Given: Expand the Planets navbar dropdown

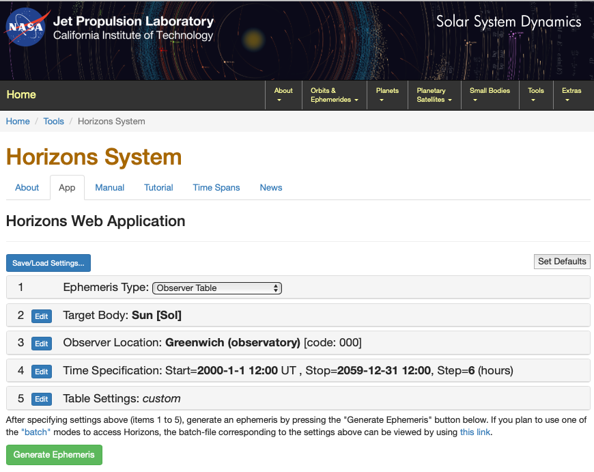Looking at the screenshot, I should (x=387, y=95).
